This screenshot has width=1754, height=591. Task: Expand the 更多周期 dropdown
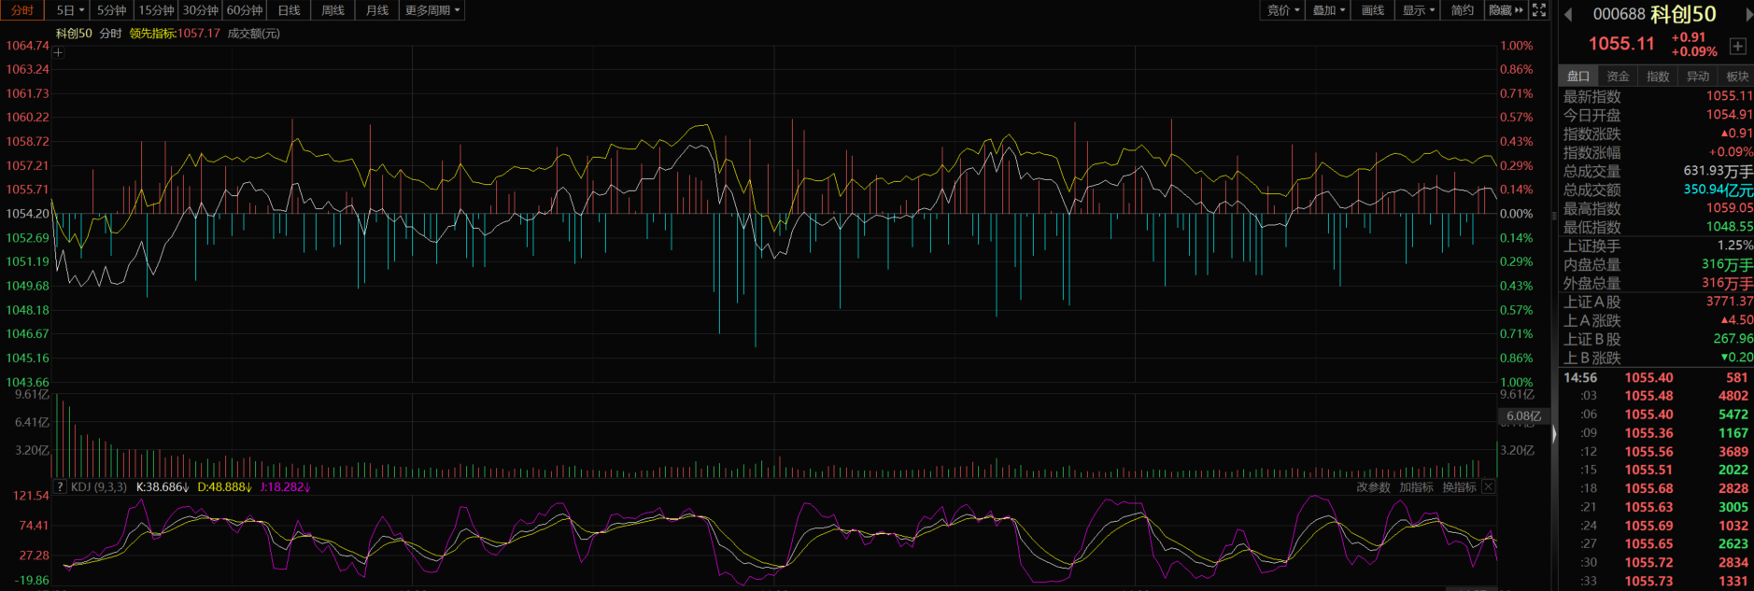431,10
